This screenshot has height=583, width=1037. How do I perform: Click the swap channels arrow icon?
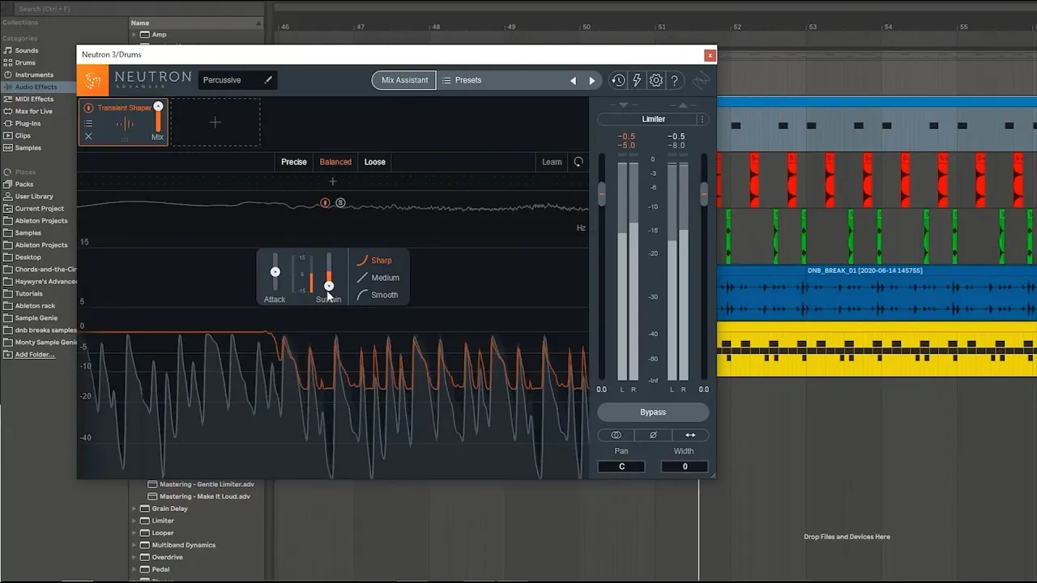pos(690,435)
